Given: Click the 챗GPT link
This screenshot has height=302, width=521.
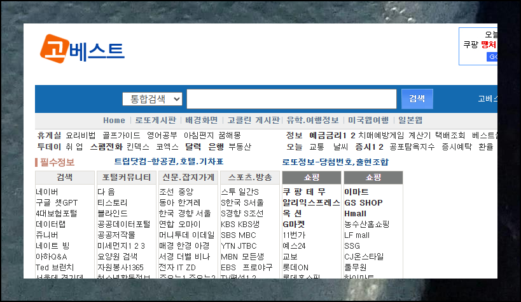Looking at the screenshot, I should (x=66, y=202).
